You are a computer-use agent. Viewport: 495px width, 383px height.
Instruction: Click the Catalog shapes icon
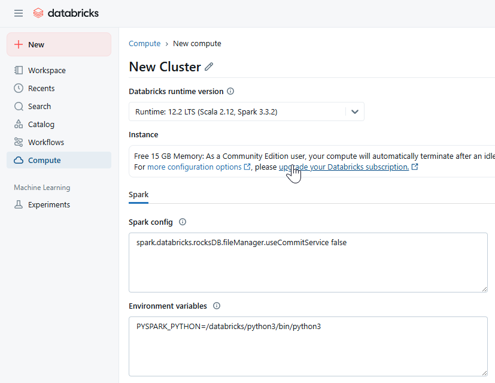point(19,124)
